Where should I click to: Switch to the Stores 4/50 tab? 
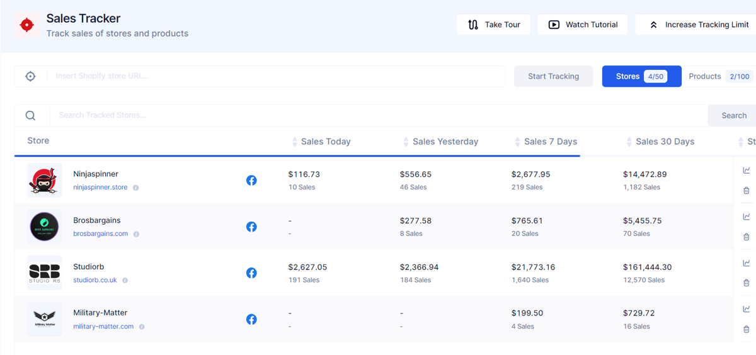(641, 76)
